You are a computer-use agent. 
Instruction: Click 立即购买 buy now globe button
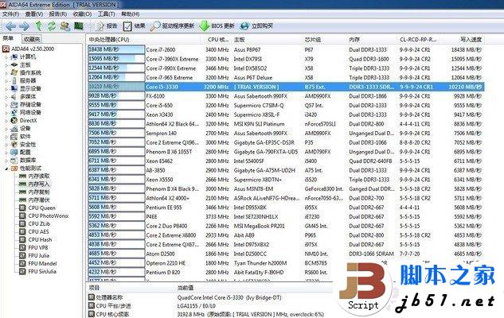coord(256,26)
